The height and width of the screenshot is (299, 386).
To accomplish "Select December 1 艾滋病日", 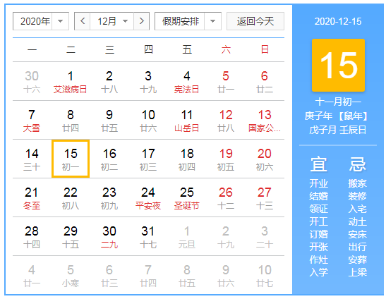I will [71, 81].
